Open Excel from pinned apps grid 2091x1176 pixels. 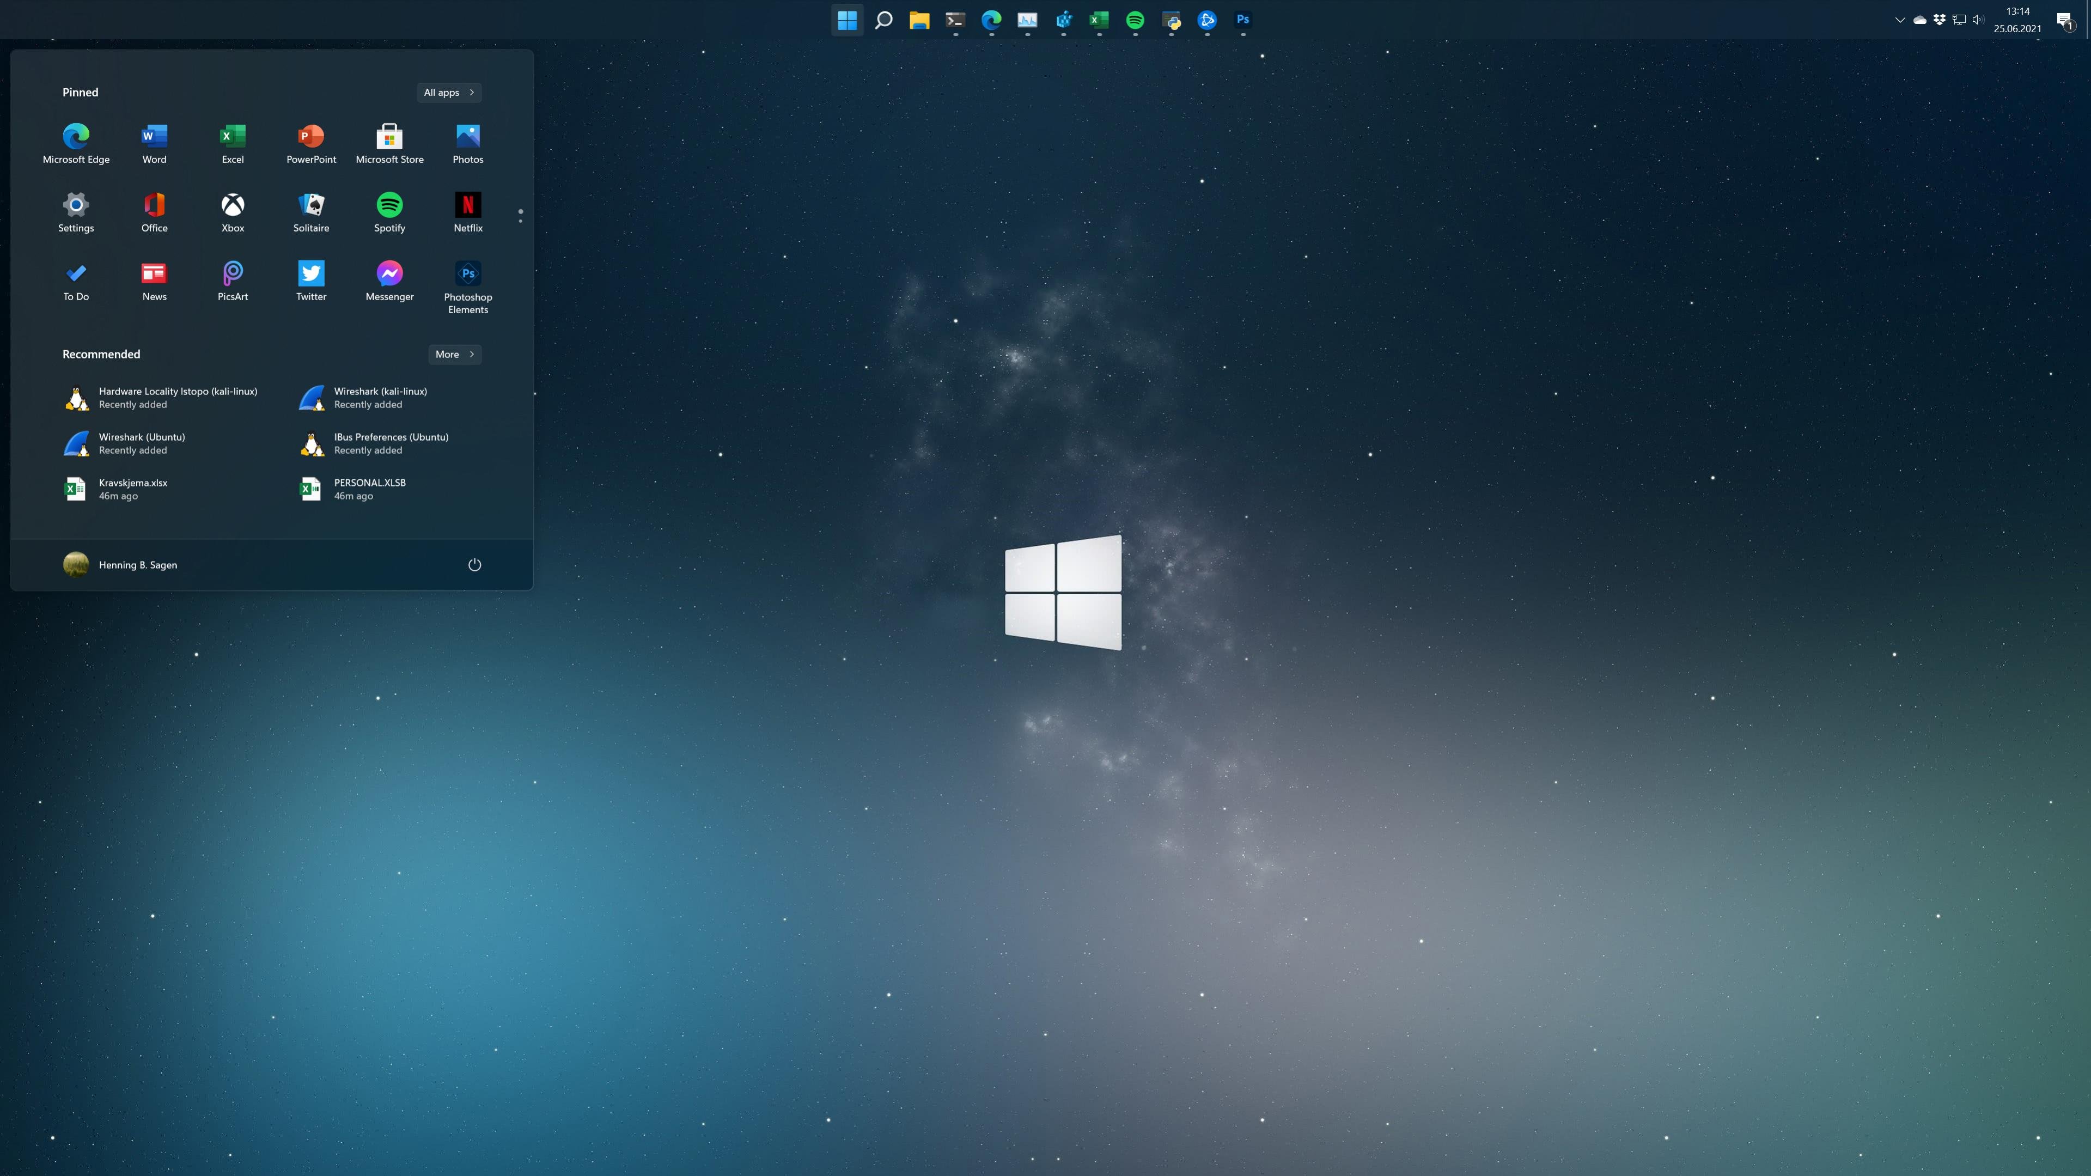(x=233, y=144)
